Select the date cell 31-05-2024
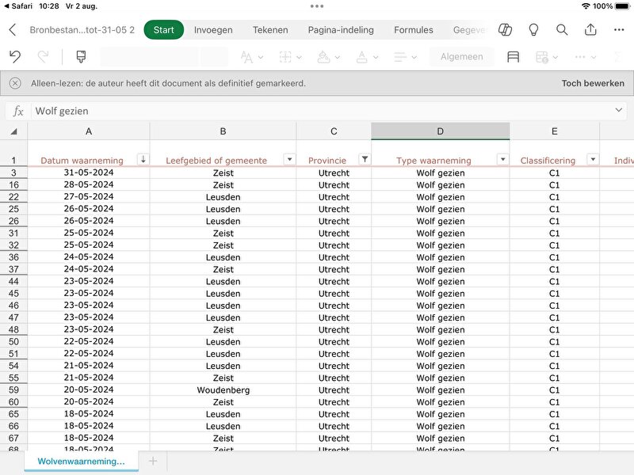634x475 pixels. pos(89,173)
